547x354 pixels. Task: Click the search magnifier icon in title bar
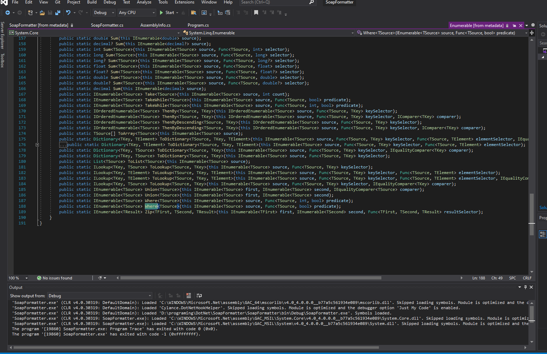click(311, 2)
